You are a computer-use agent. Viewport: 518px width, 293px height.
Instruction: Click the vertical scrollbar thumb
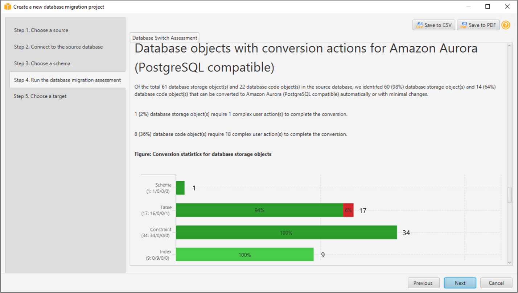tap(510, 195)
